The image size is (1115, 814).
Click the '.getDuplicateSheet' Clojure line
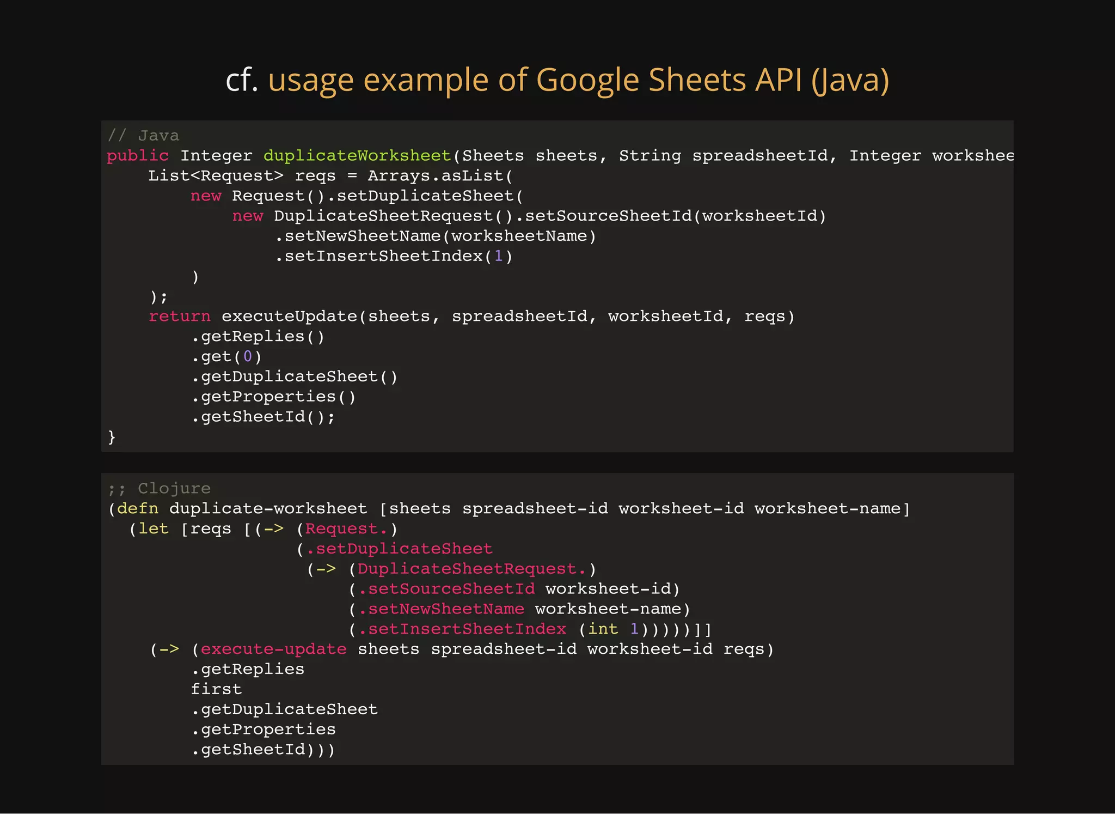tap(284, 710)
